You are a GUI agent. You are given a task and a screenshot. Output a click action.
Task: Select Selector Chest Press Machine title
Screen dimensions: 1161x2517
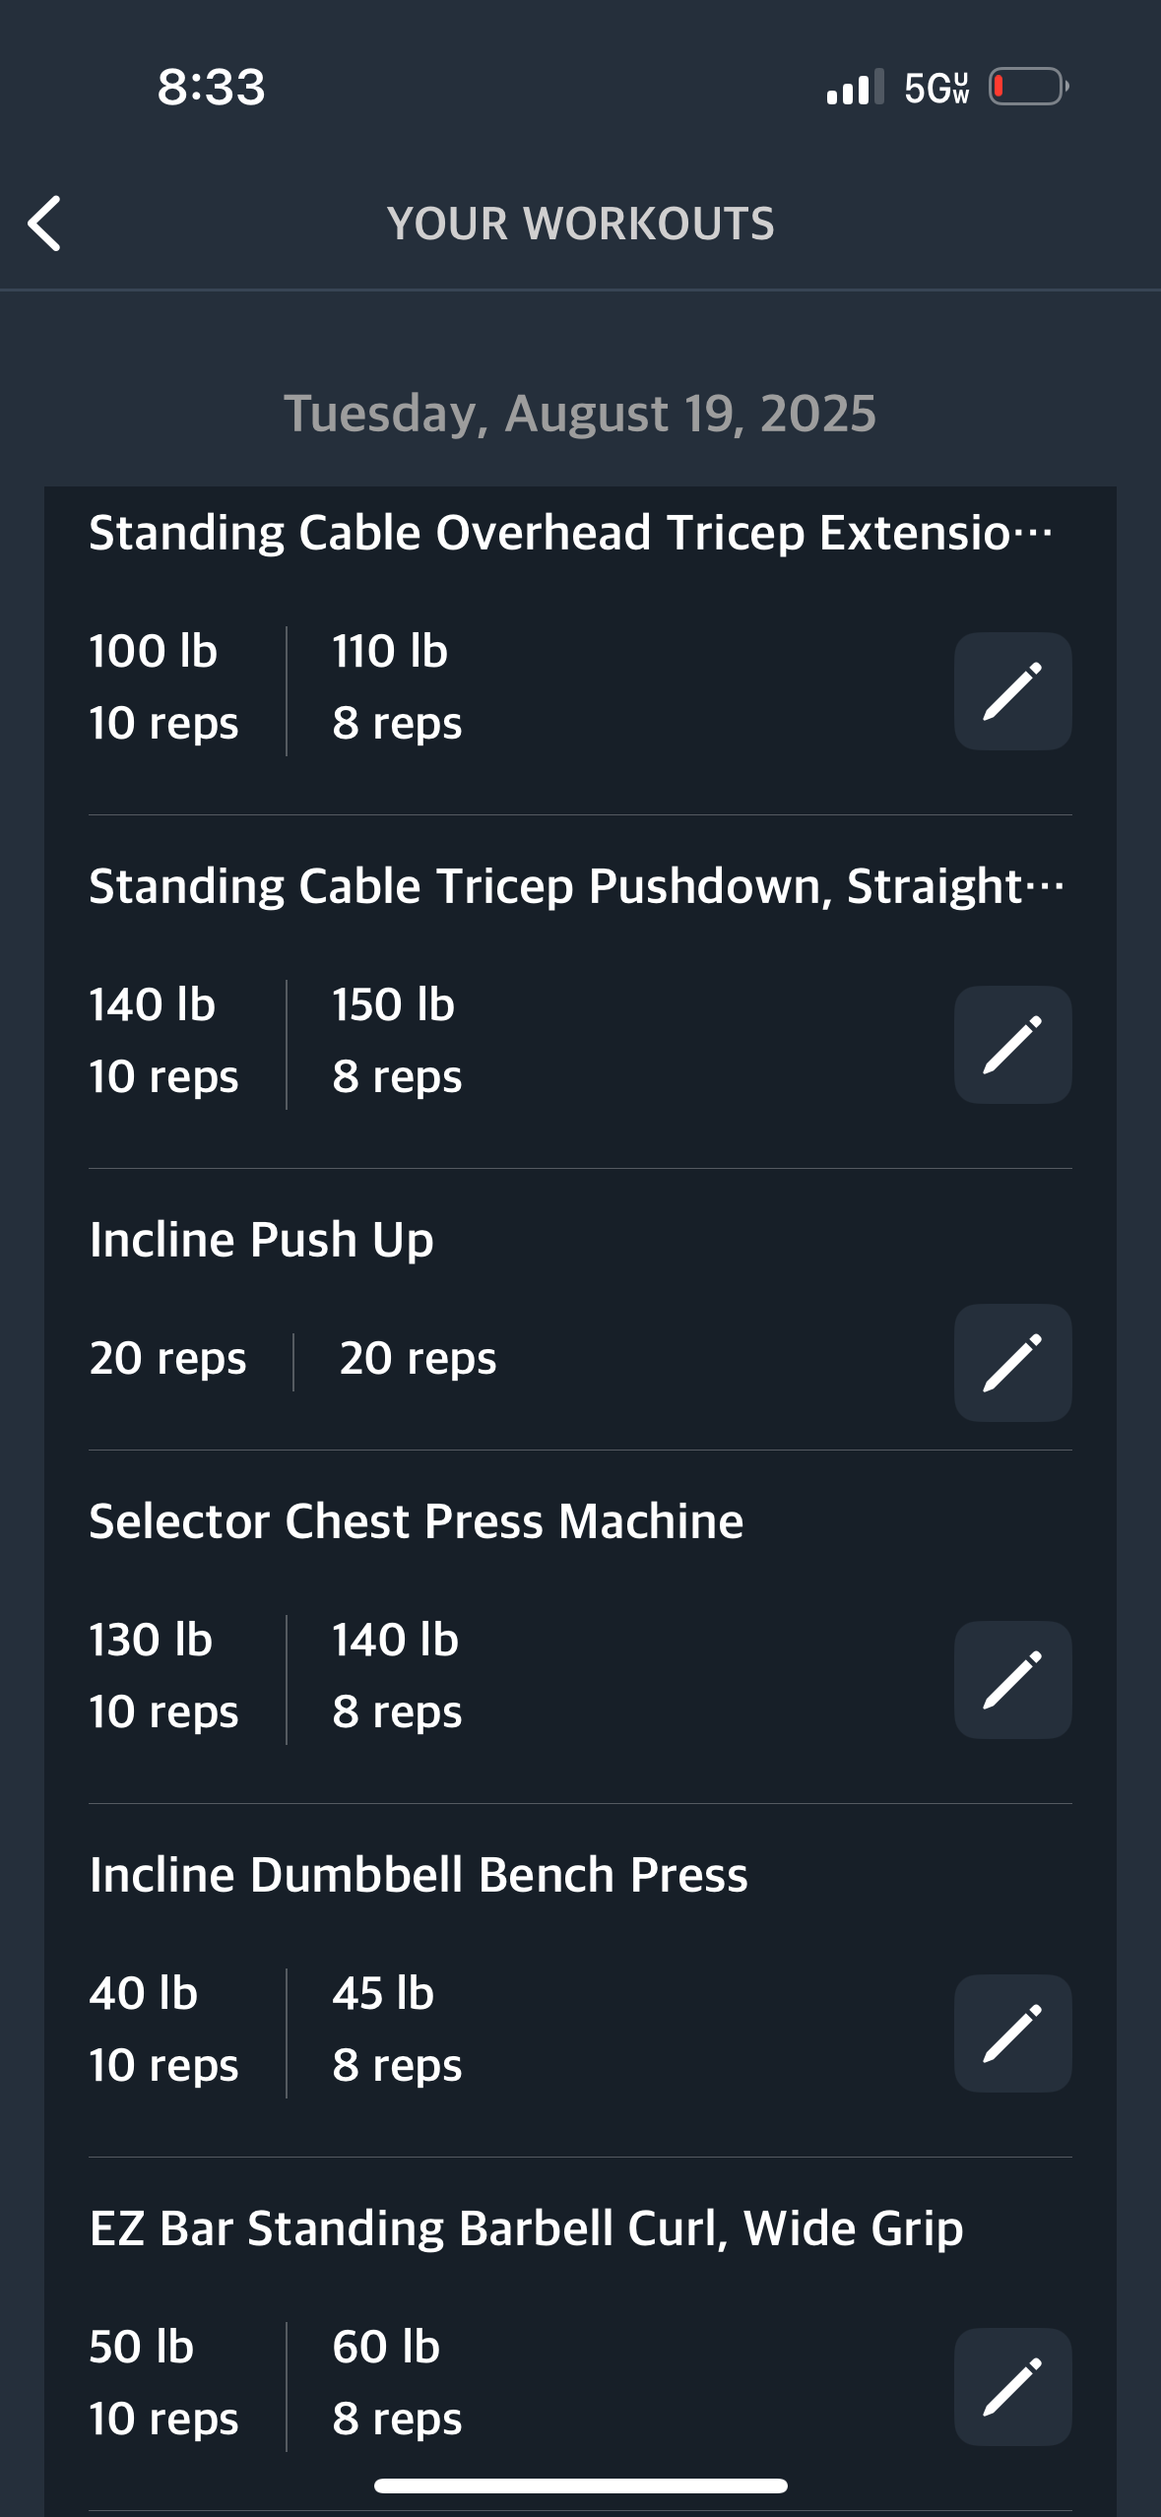point(416,1521)
